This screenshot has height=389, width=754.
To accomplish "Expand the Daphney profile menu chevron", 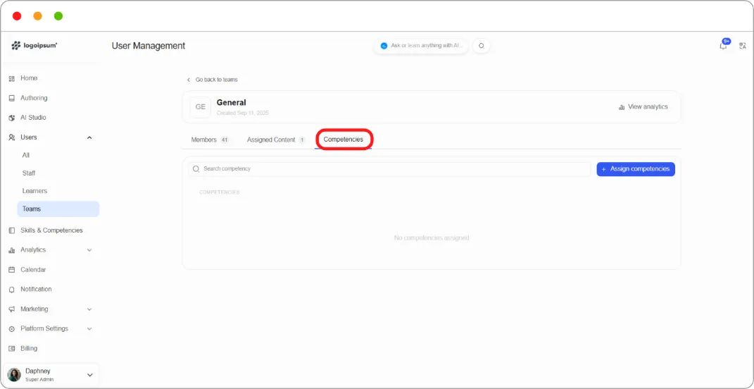I will [89, 375].
